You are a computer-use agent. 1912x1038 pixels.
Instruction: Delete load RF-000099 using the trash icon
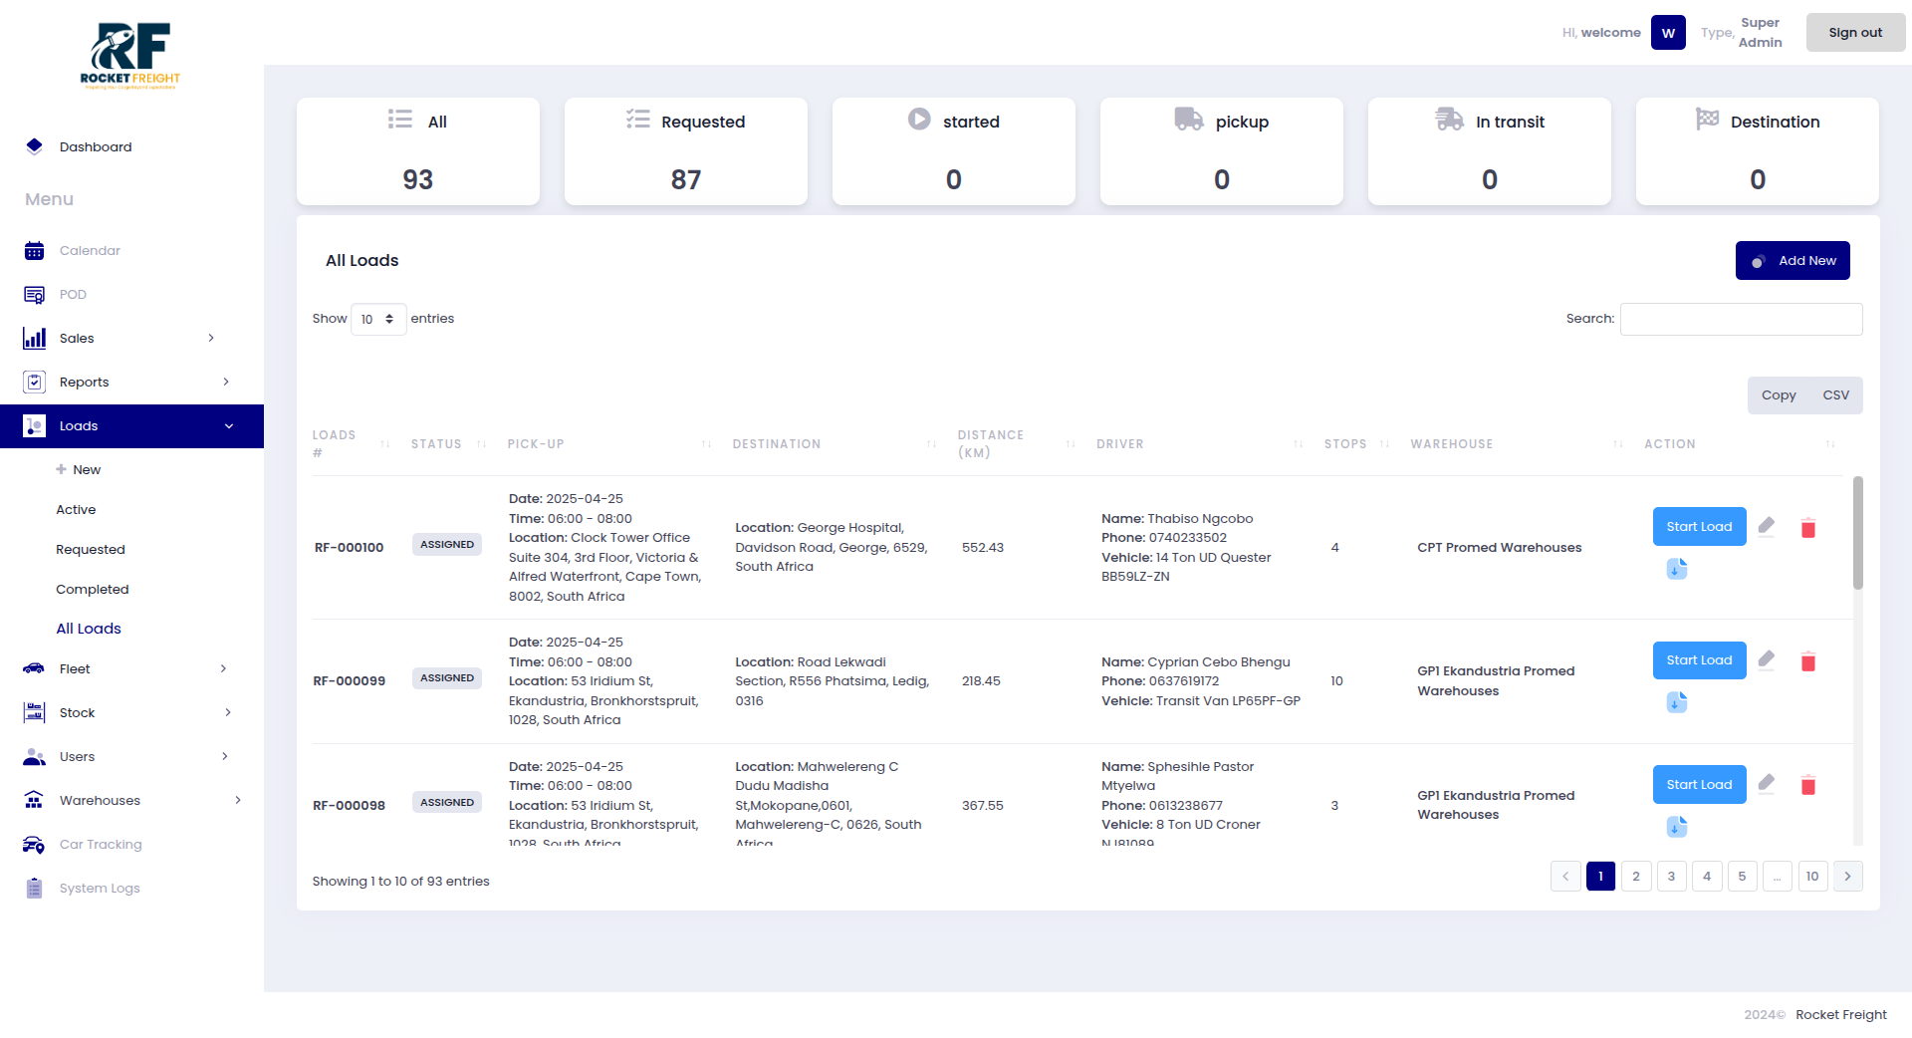click(1809, 660)
